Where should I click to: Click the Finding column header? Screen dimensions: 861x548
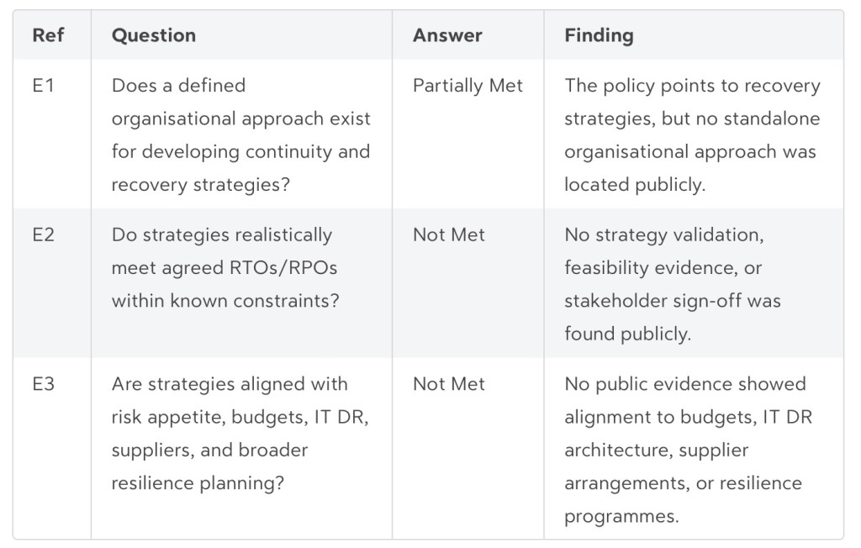tap(599, 35)
